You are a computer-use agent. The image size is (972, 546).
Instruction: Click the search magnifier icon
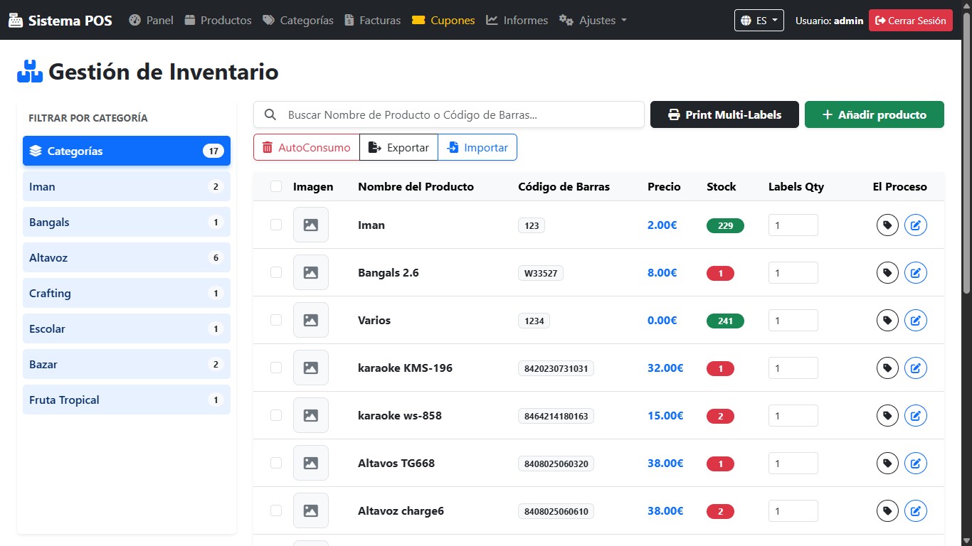[x=270, y=114]
